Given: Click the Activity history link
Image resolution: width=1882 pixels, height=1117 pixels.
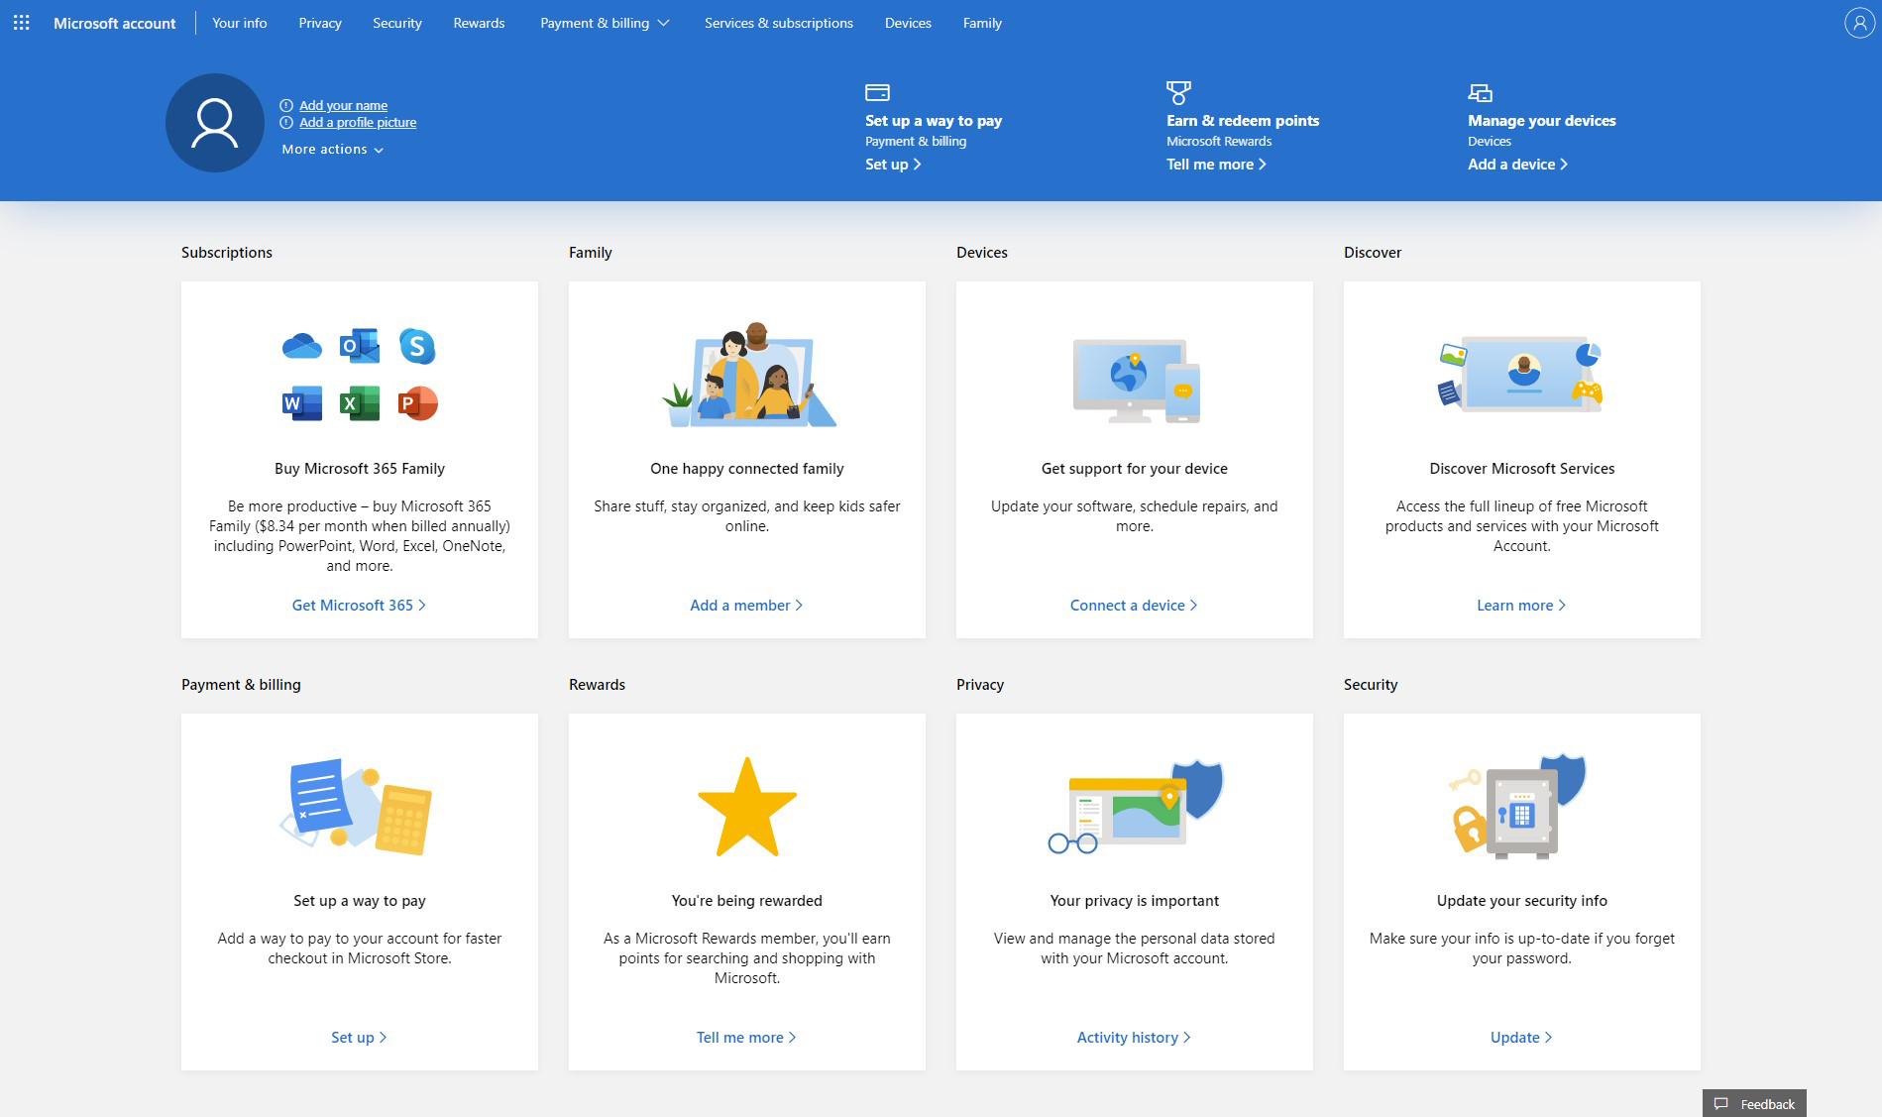Looking at the screenshot, I should (x=1134, y=1038).
